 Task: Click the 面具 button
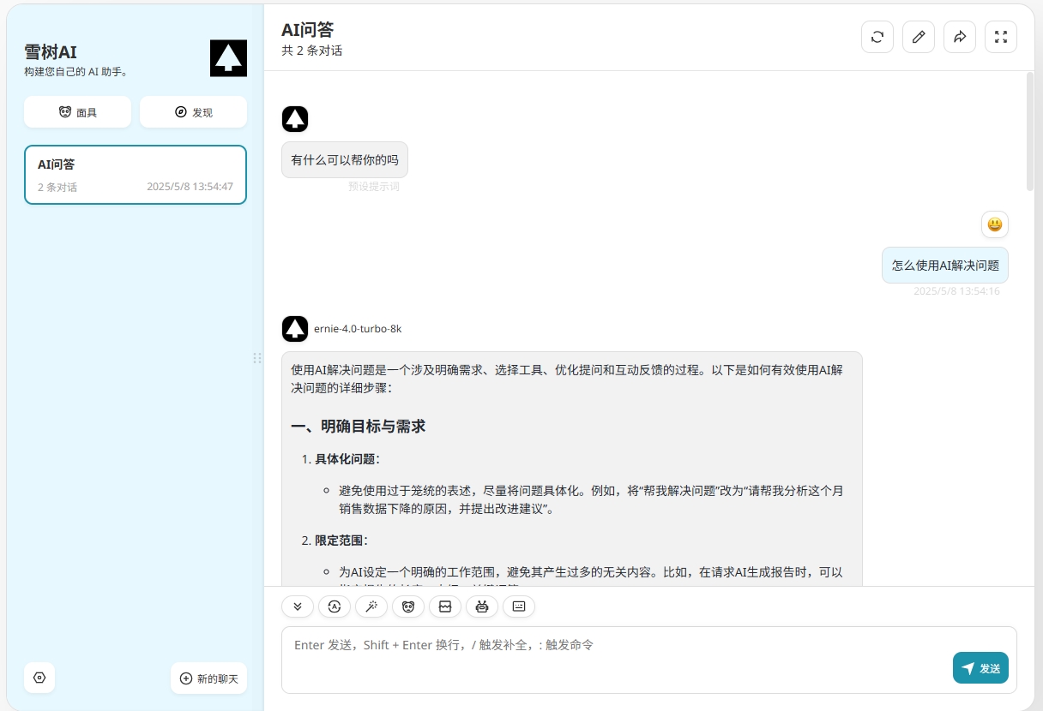click(77, 112)
